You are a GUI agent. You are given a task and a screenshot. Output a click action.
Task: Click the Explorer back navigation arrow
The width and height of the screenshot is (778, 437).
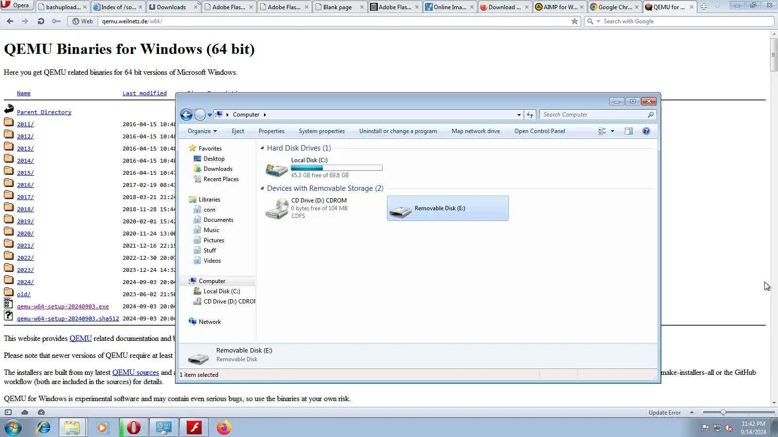point(186,115)
